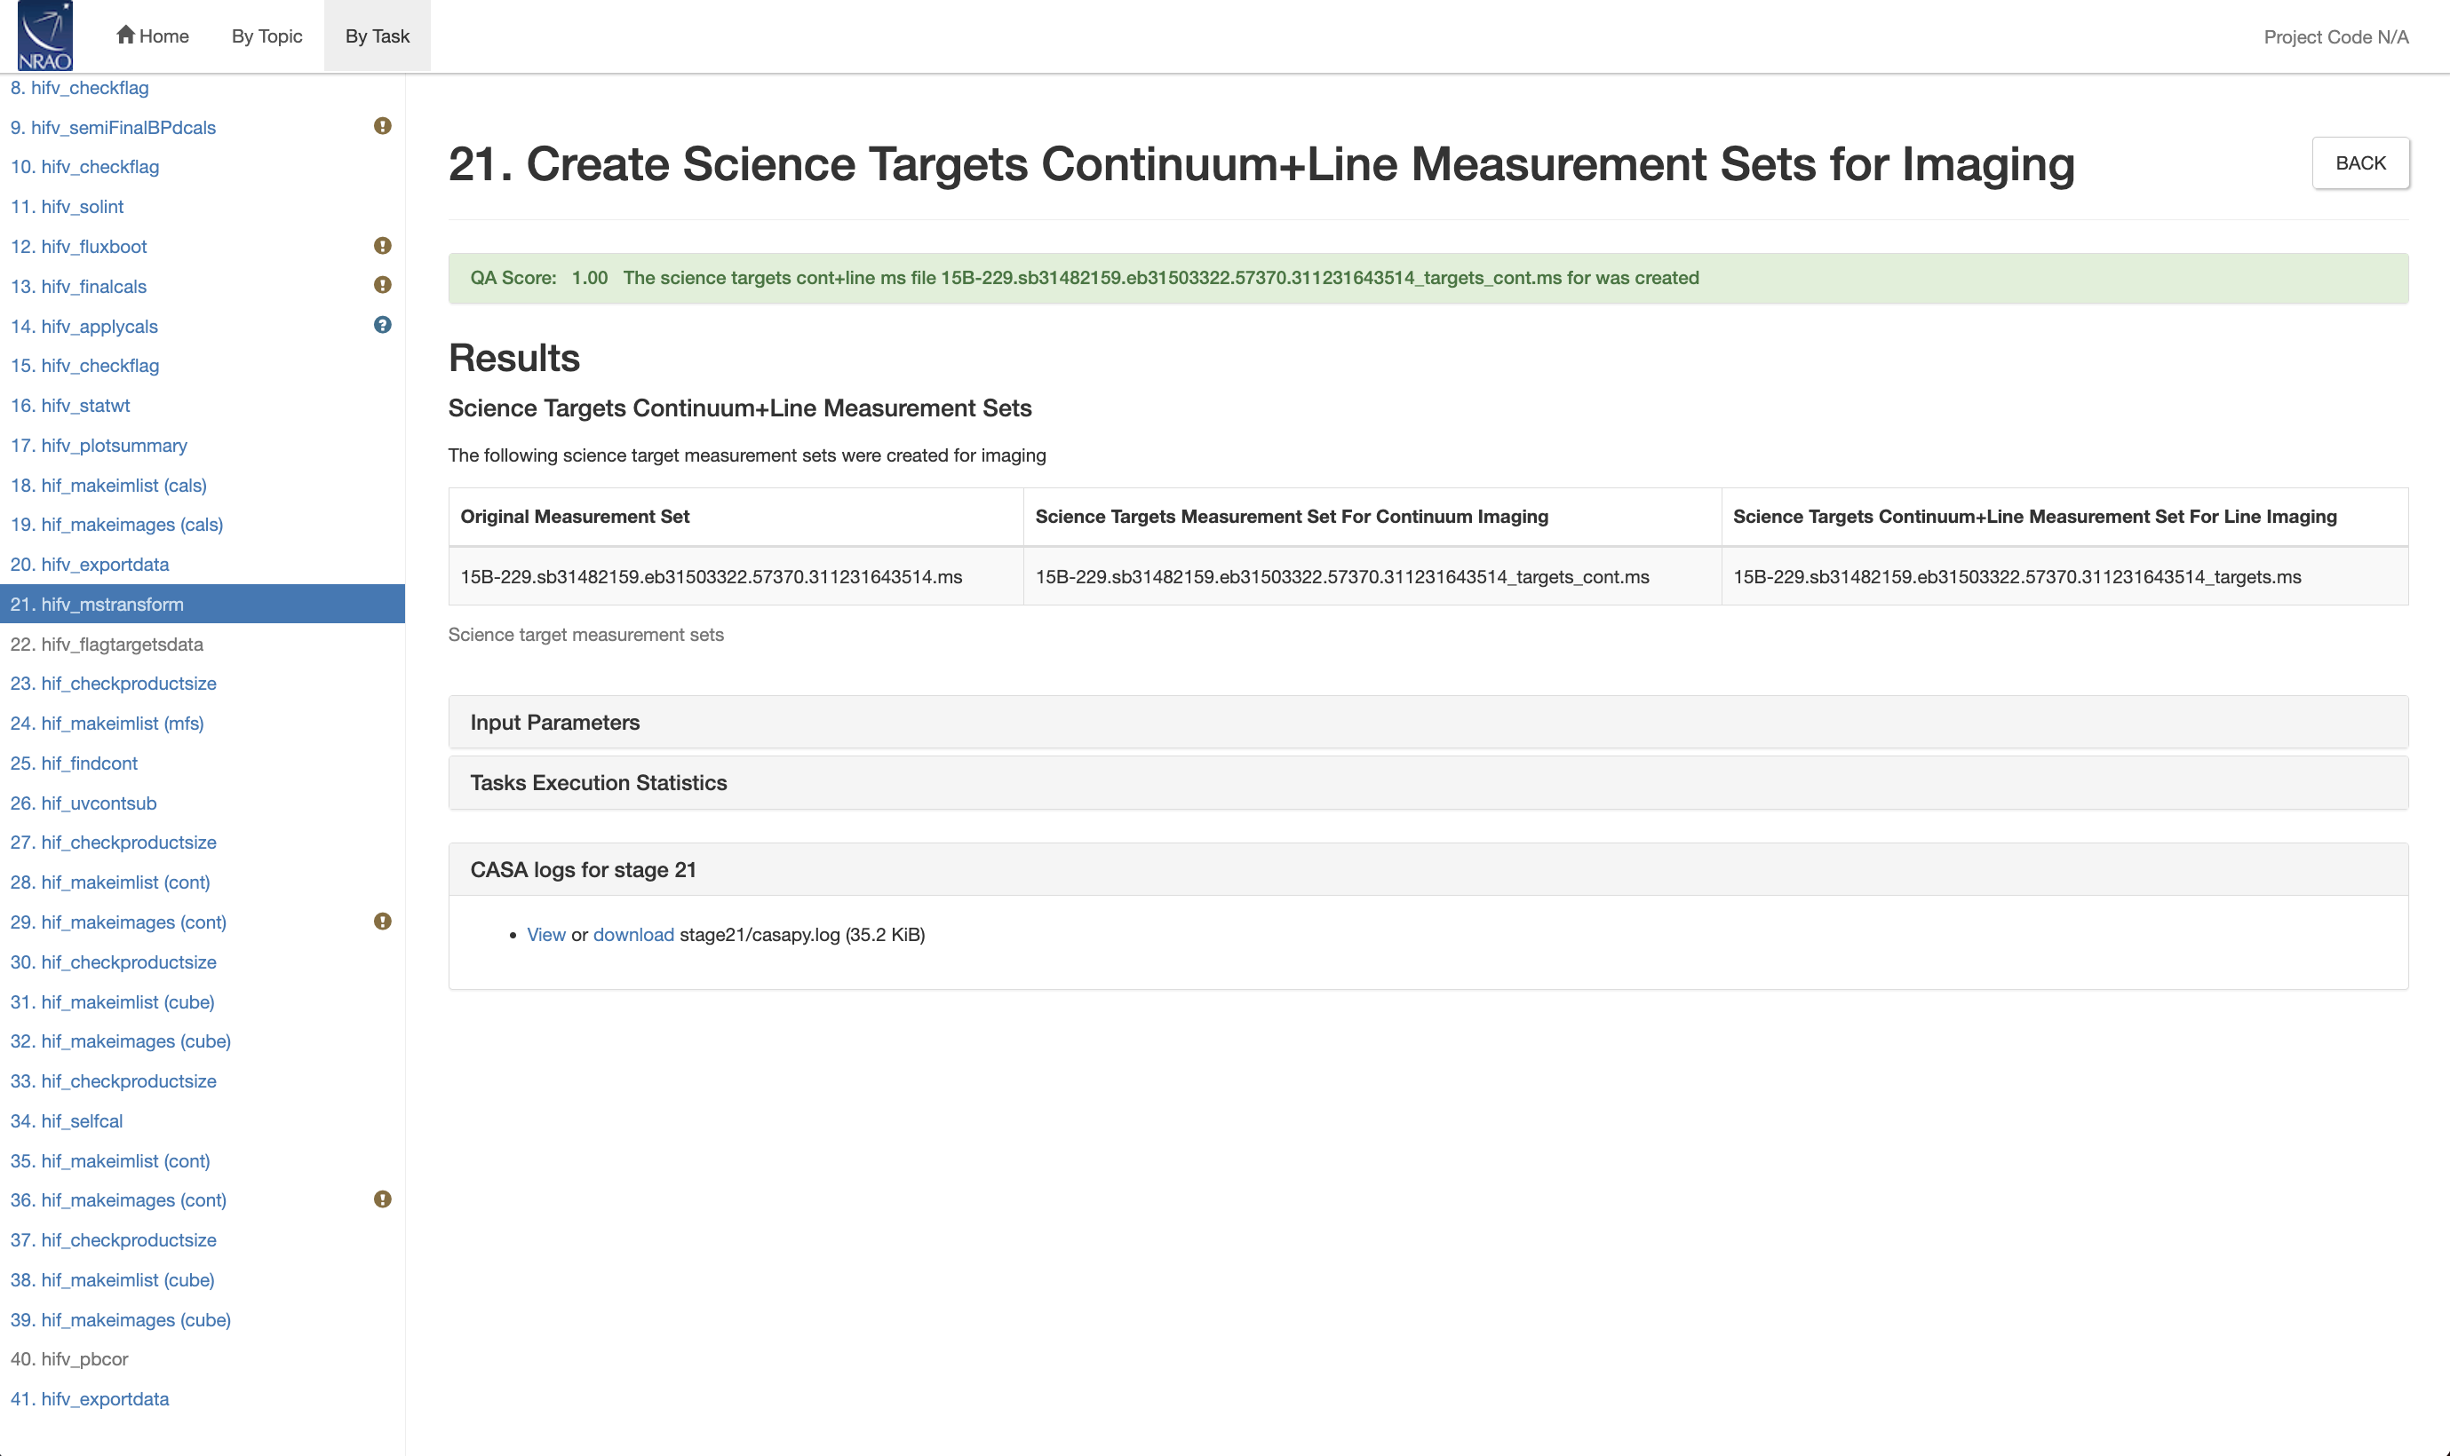Download the stage21 casapy.log file

point(633,934)
